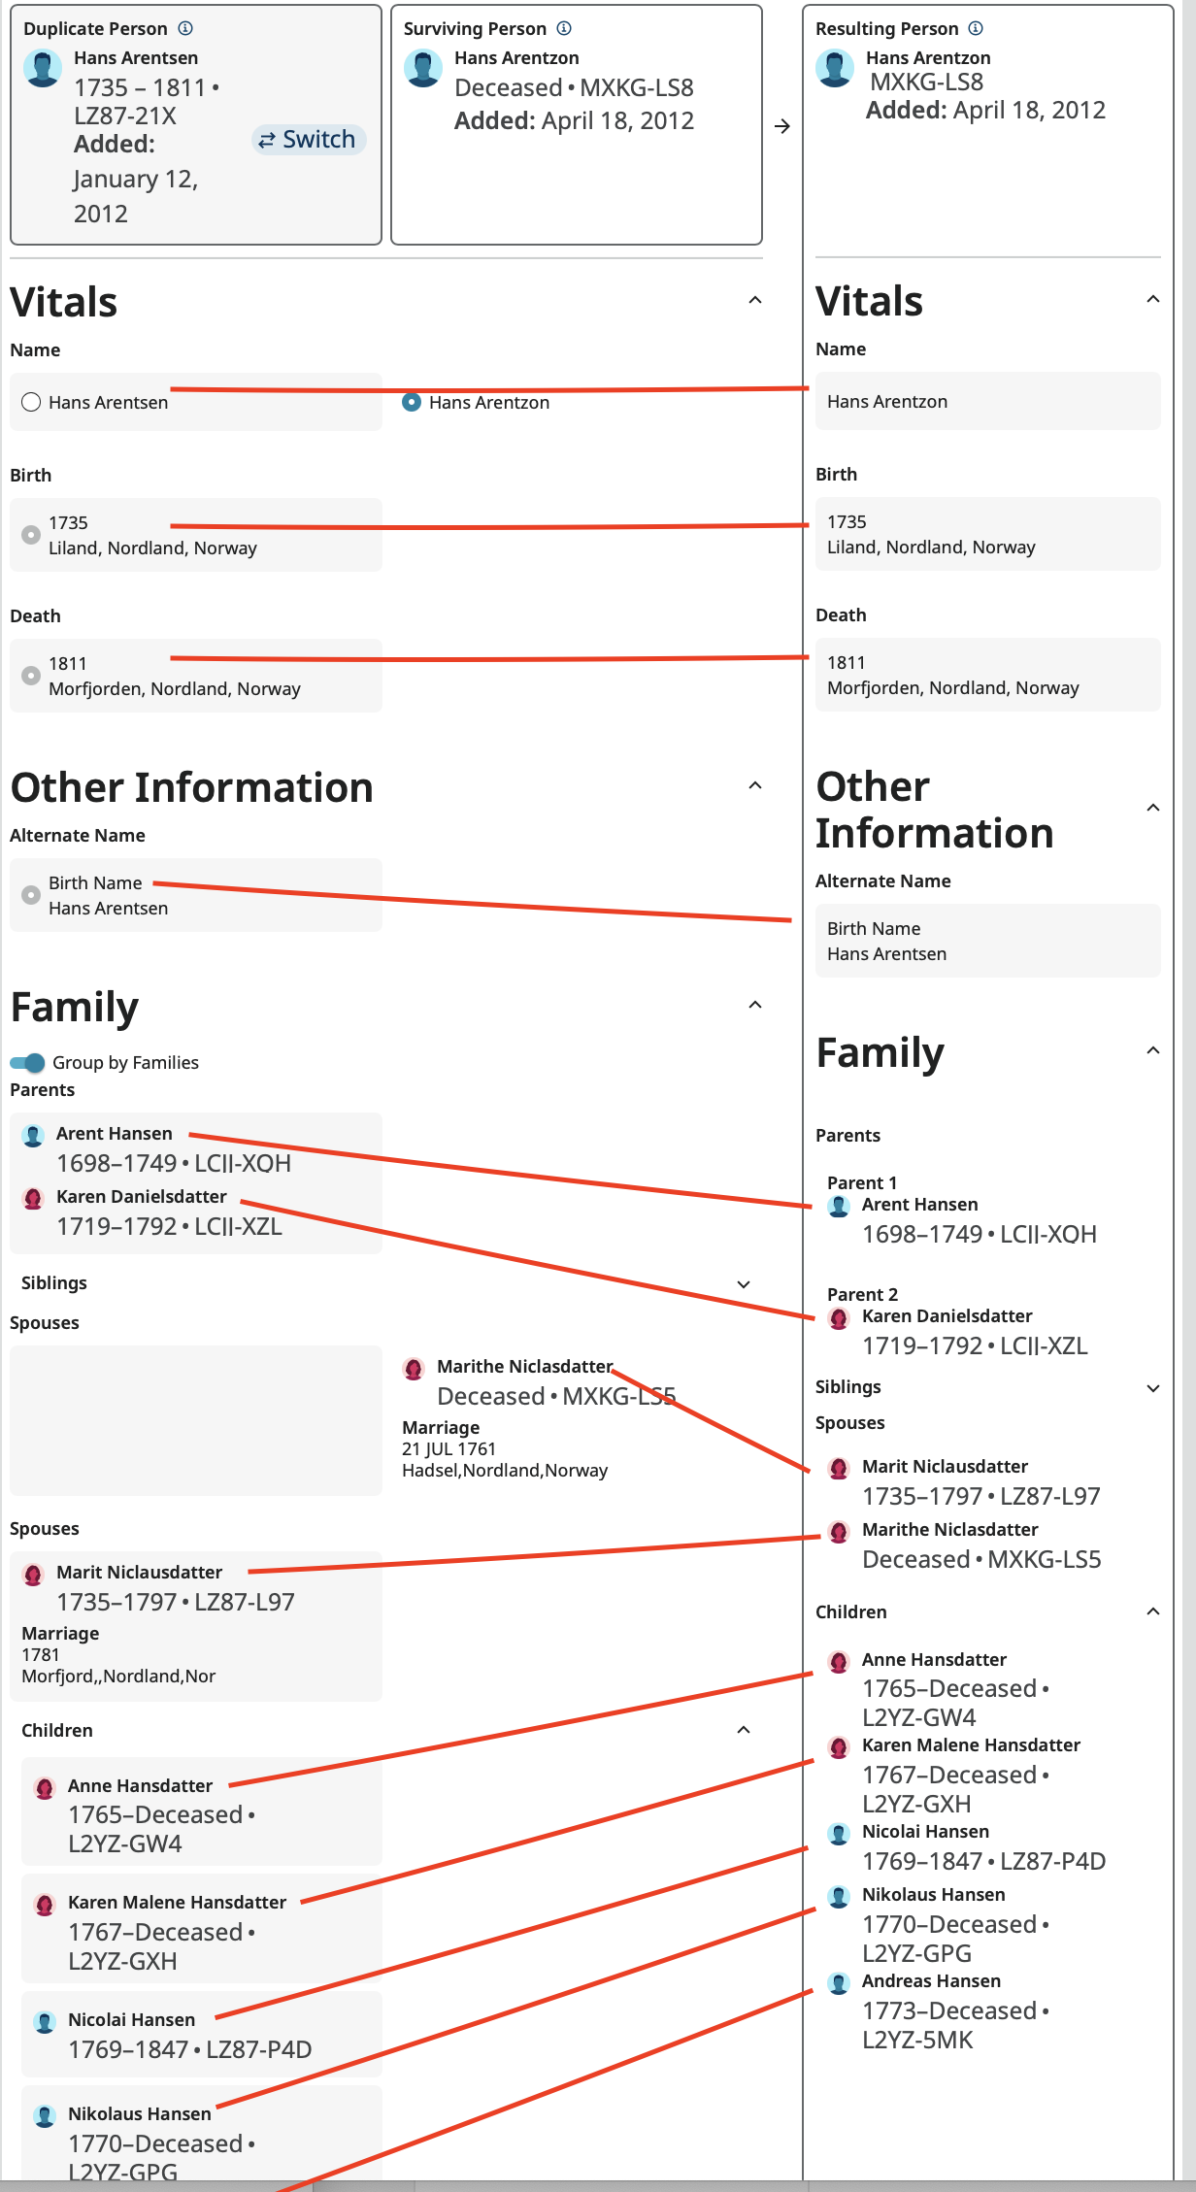Click Karen Danielsdatter name under Parent 2
Screen dimensions: 1196x2192
point(947,1316)
